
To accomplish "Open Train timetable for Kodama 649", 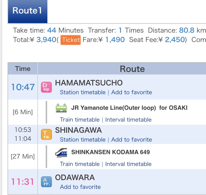I will pos(80,164).
